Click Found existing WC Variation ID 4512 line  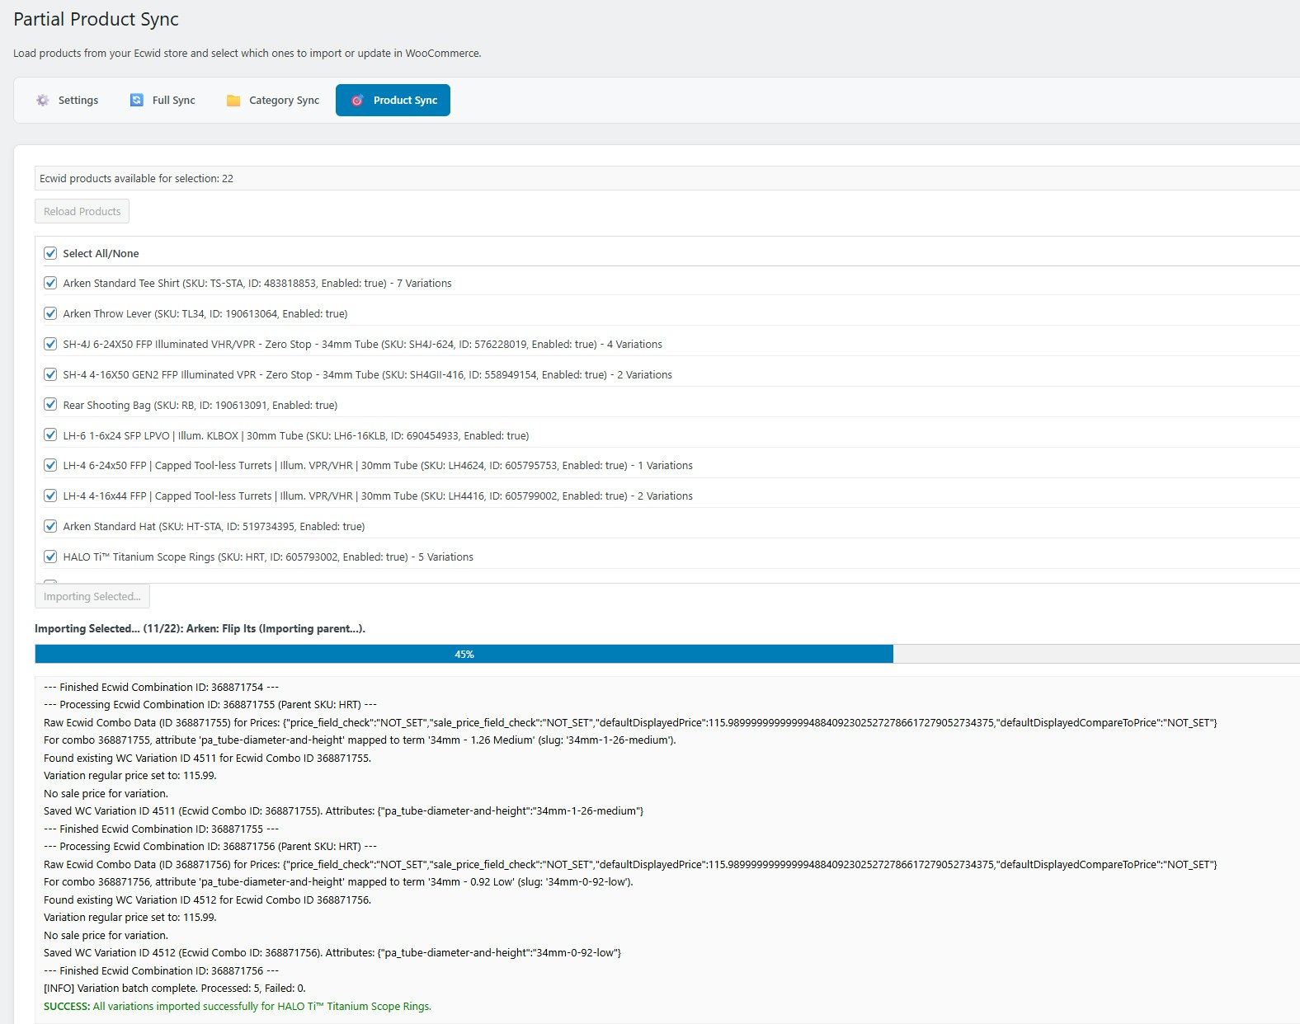[207, 900]
